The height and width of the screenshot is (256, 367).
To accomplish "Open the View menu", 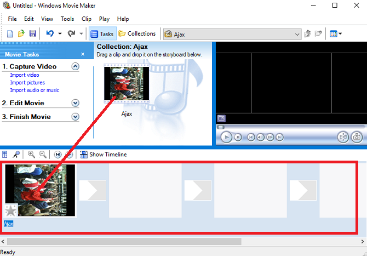I will (x=47, y=19).
